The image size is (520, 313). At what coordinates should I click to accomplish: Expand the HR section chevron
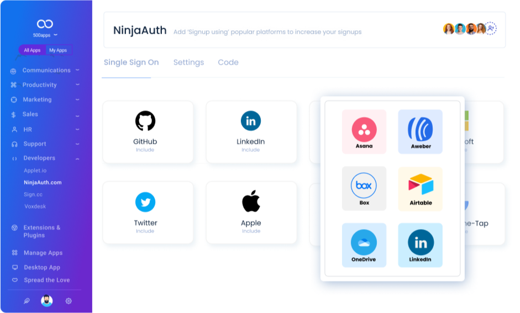point(77,129)
